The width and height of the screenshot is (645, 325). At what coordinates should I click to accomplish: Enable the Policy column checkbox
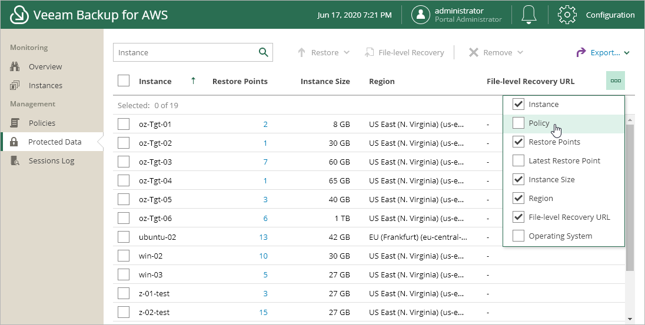point(518,123)
